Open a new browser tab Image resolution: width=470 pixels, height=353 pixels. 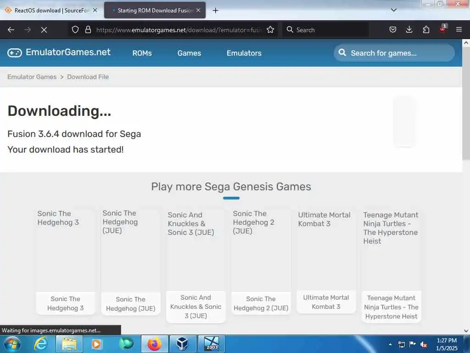click(216, 11)
